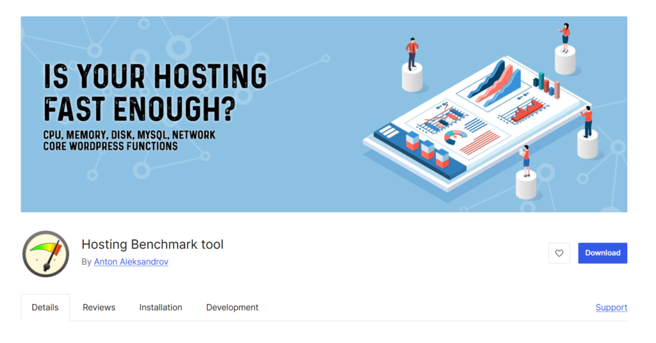Open the Support link

click(x=611, y=307)
